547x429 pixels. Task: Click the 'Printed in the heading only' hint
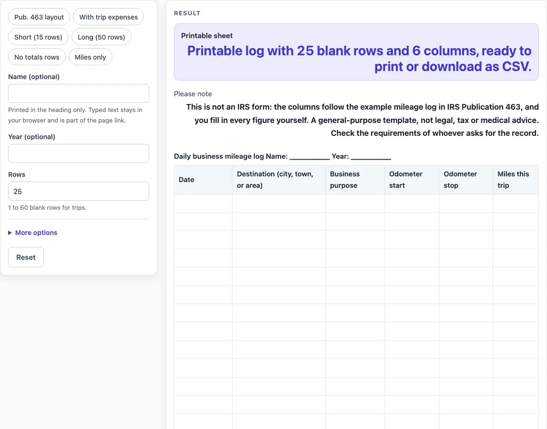(75, 115)
